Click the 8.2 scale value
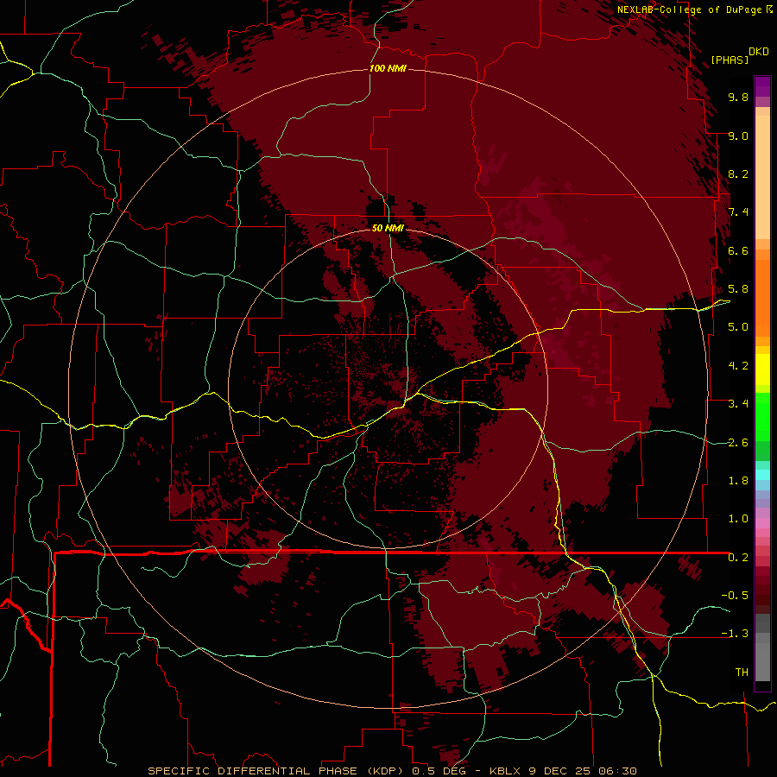777x777 pixels. [738, 174]
